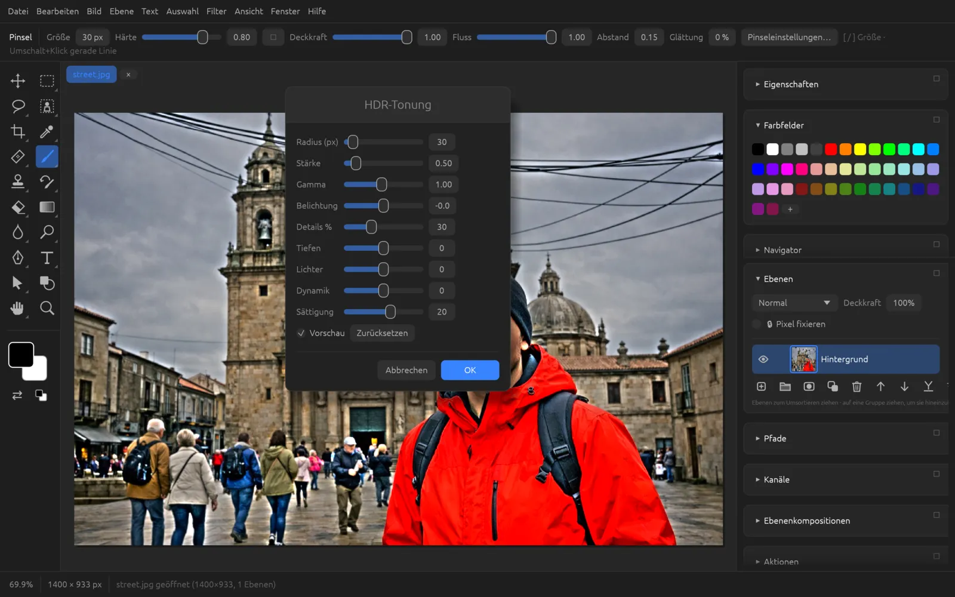Select the Hand tool
The width and height of the screenshot is (955, 597).
pos(18,308)
